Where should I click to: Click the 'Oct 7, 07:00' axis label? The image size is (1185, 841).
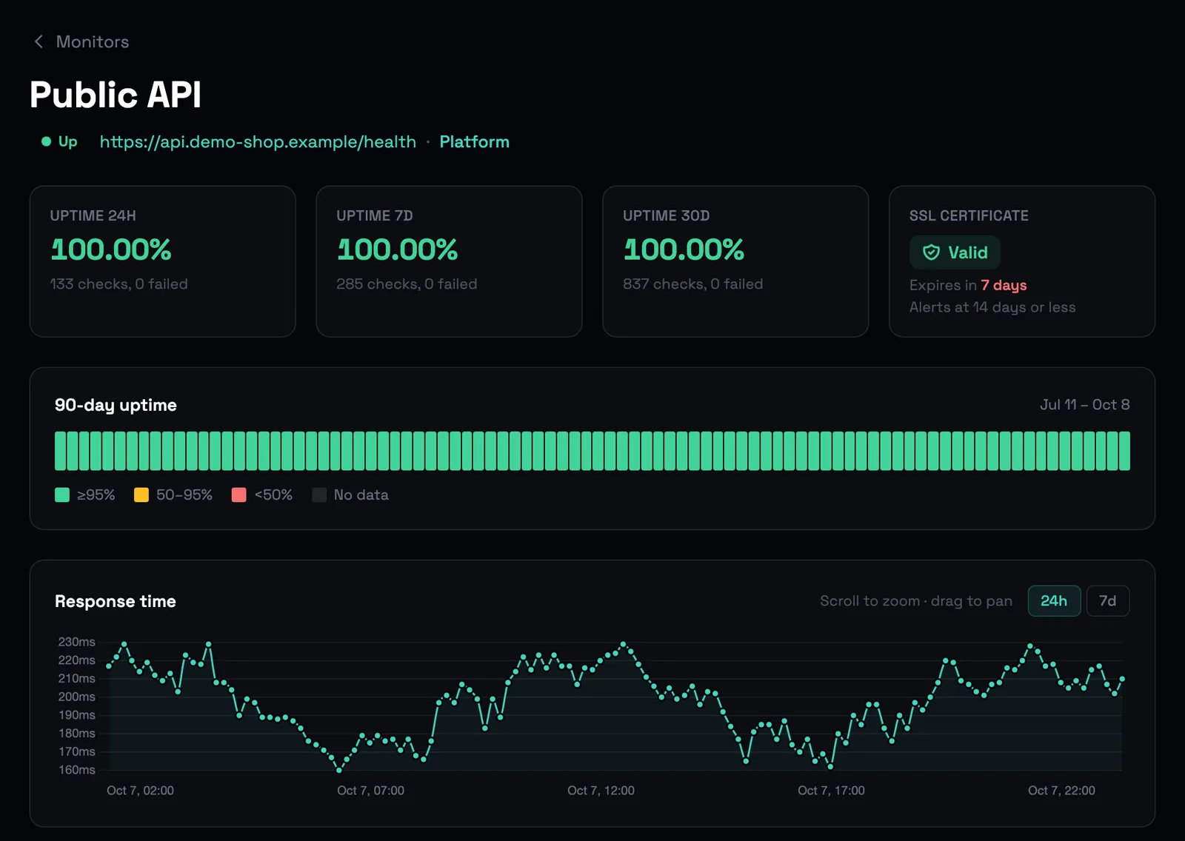370,791
